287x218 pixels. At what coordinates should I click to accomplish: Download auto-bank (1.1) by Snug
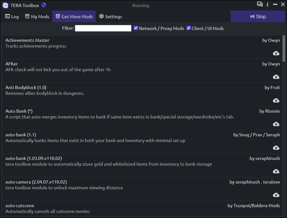[276, 148]
